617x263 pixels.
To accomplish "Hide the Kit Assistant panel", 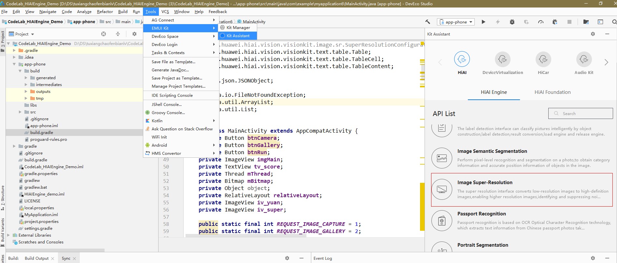I will pyautogui.click(x=607, y=34).
